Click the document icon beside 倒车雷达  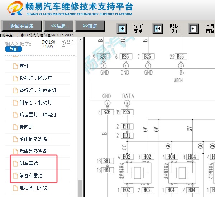point(15,164)
